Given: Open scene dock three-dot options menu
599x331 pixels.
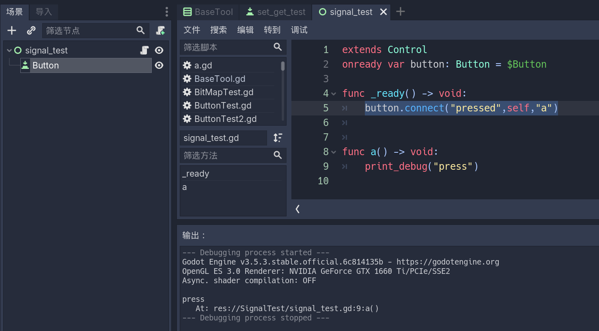Looking at the screenshot, I should point(166,12).
